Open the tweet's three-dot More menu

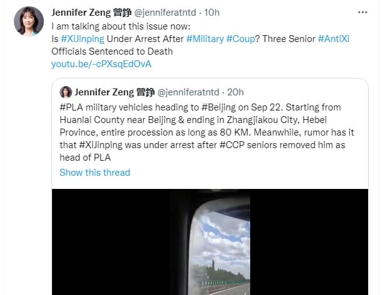point(362,11)
